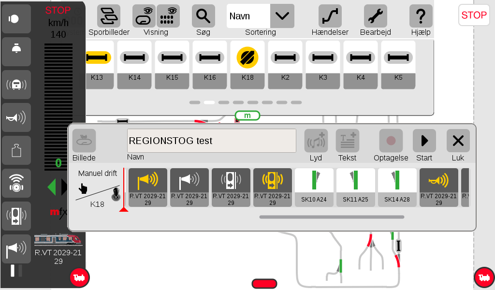Image resolution: width=495 pixels, height=290 pixels.
Task: Open Hændelser events menu
Action: click(330, 16)
